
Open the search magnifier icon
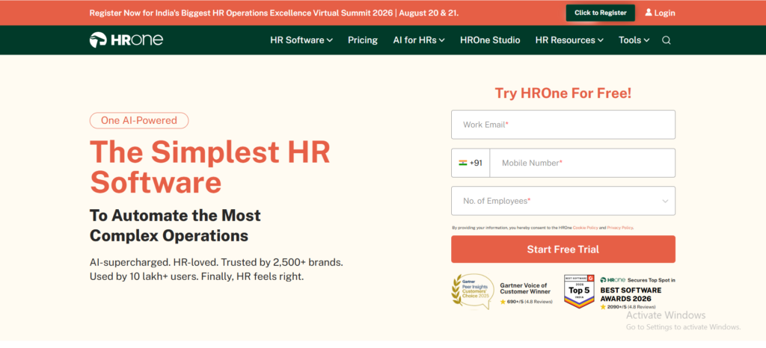click(667, 40)
